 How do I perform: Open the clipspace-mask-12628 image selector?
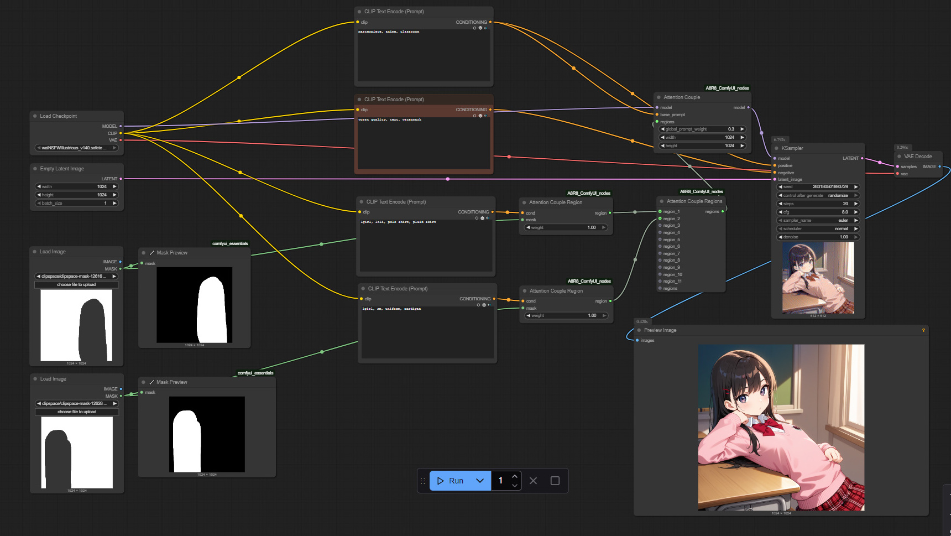coord(77,403)
